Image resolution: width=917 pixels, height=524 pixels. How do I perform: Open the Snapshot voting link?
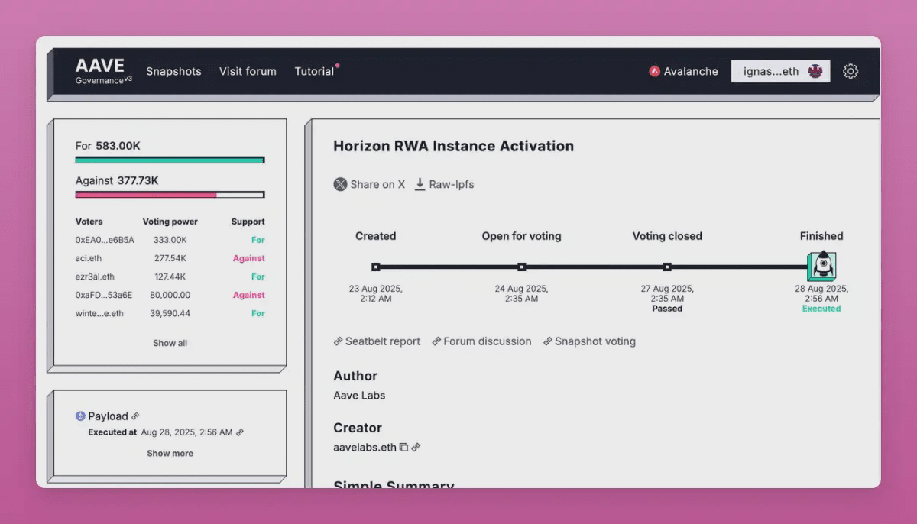589,341
